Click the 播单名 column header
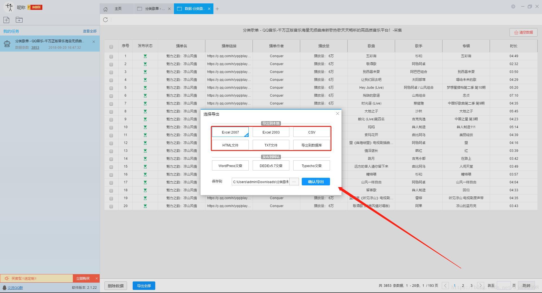Image resolution: width=542 pixels, height=293 pixels. click(182, 46)
